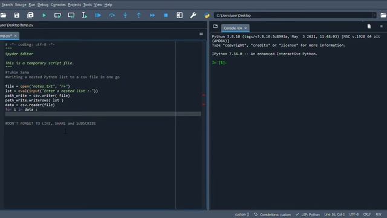The image size is (387, 218).
Task: Click the DON'T FORGET TO LIKE comment line
Action: pyautogui.click(x=50, y=123)
